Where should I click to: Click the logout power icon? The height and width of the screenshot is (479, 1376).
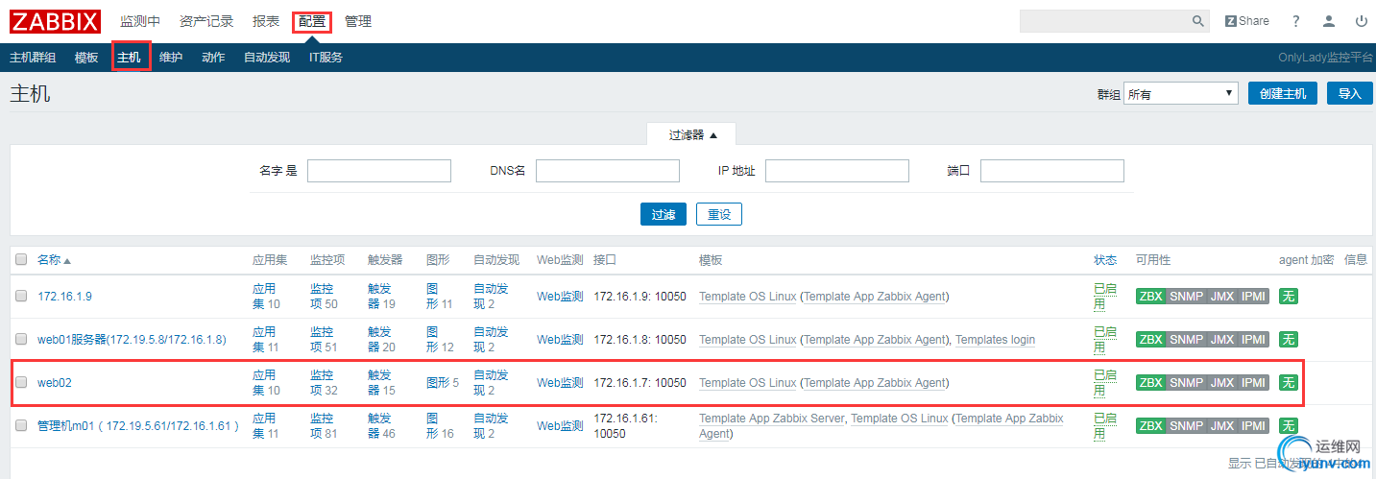[1362, 21]
